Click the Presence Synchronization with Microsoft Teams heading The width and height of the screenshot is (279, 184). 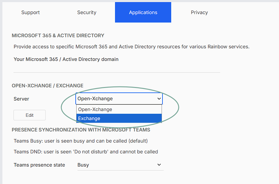[81, 130]
